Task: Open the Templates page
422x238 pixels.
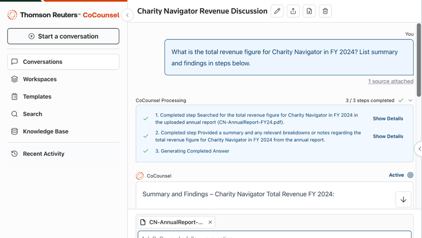Action: pos(37,97)
